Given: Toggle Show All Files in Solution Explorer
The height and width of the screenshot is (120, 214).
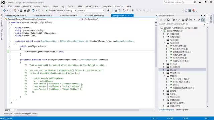Looking at the screenshot, I should [190, 20].
